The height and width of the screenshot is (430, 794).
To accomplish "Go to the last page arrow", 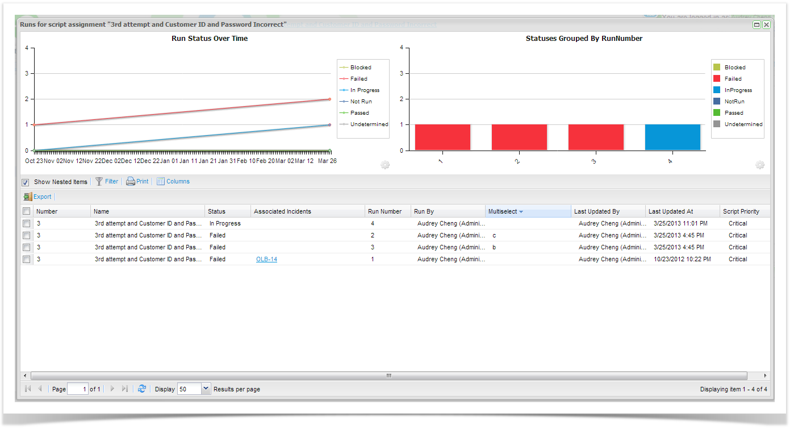I will tap(125, 389).
